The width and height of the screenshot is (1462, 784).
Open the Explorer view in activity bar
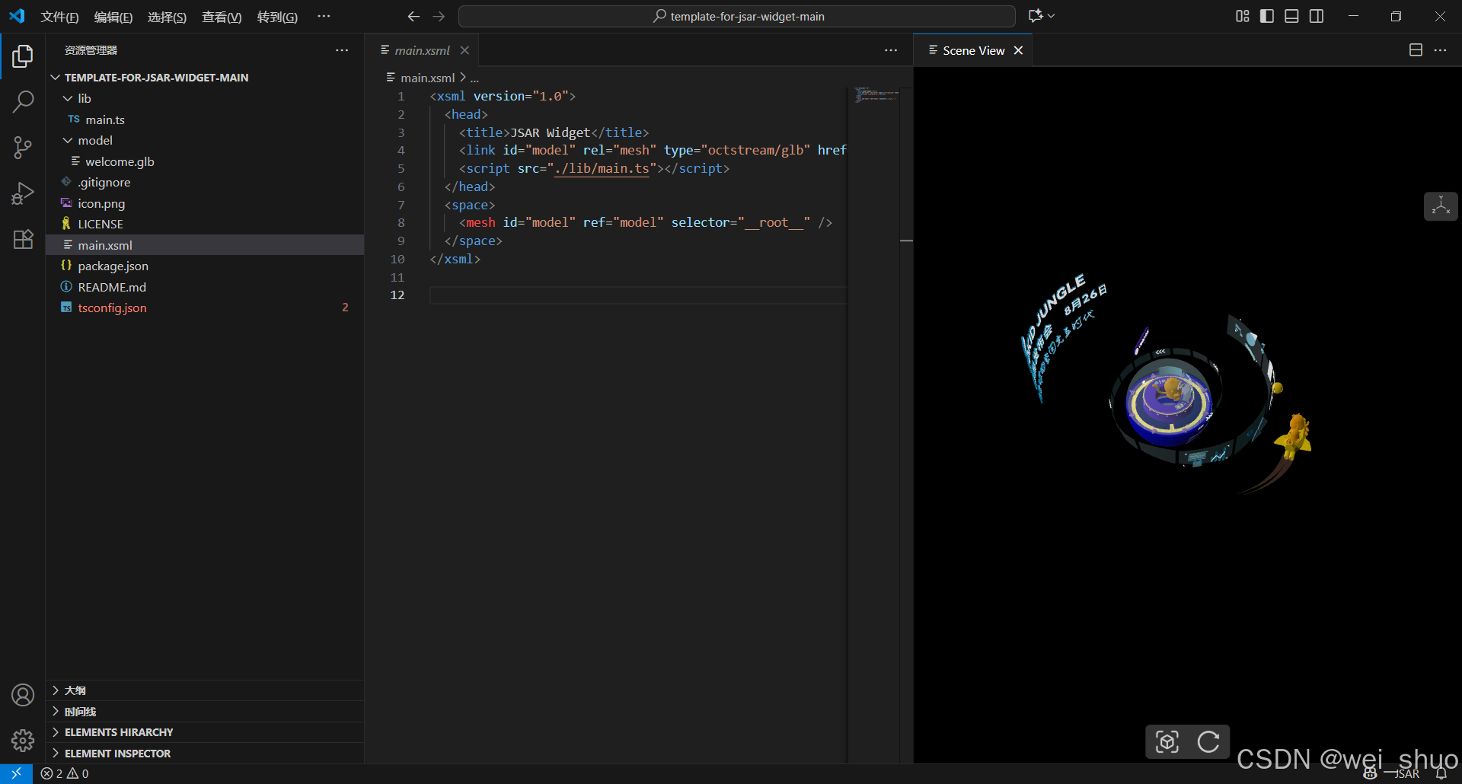23,56
